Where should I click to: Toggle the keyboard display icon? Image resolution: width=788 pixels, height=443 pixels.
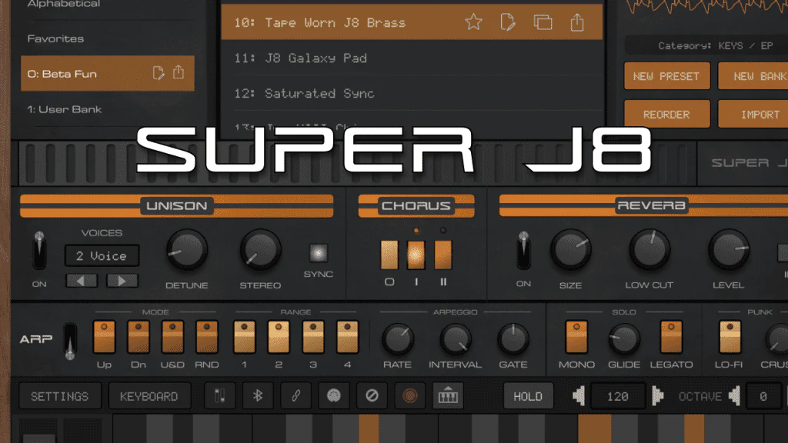click(x=448, y=396)
